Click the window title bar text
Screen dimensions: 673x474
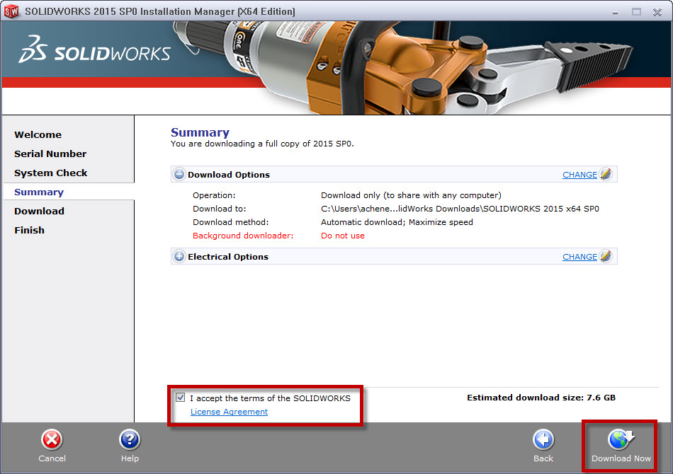(x=160, y=11)
